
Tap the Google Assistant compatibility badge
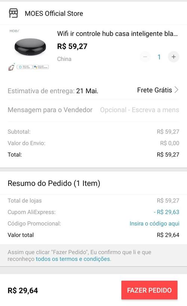pyautogui.click(x=41, y=67)
